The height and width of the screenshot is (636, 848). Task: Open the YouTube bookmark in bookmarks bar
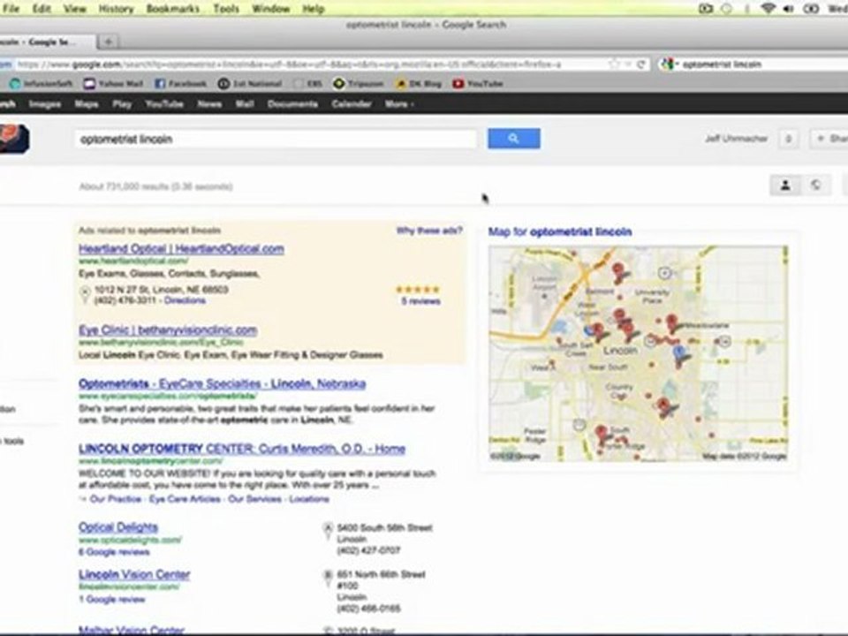coord(478,84)
